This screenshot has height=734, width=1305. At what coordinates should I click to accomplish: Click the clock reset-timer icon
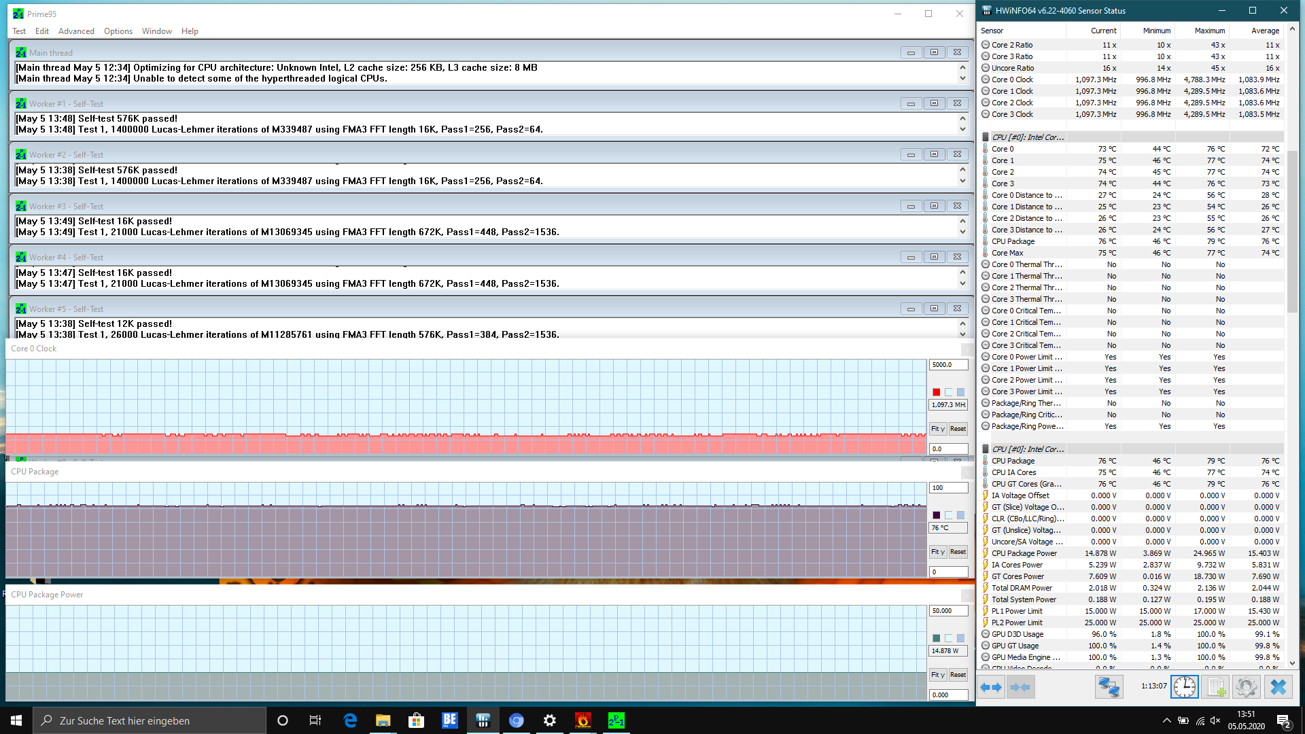tap(1185, 687)
